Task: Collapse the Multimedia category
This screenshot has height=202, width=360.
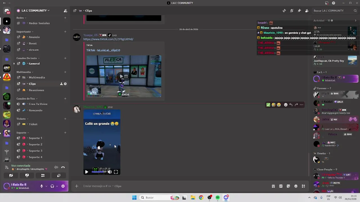Action: (x=25, y=72)
